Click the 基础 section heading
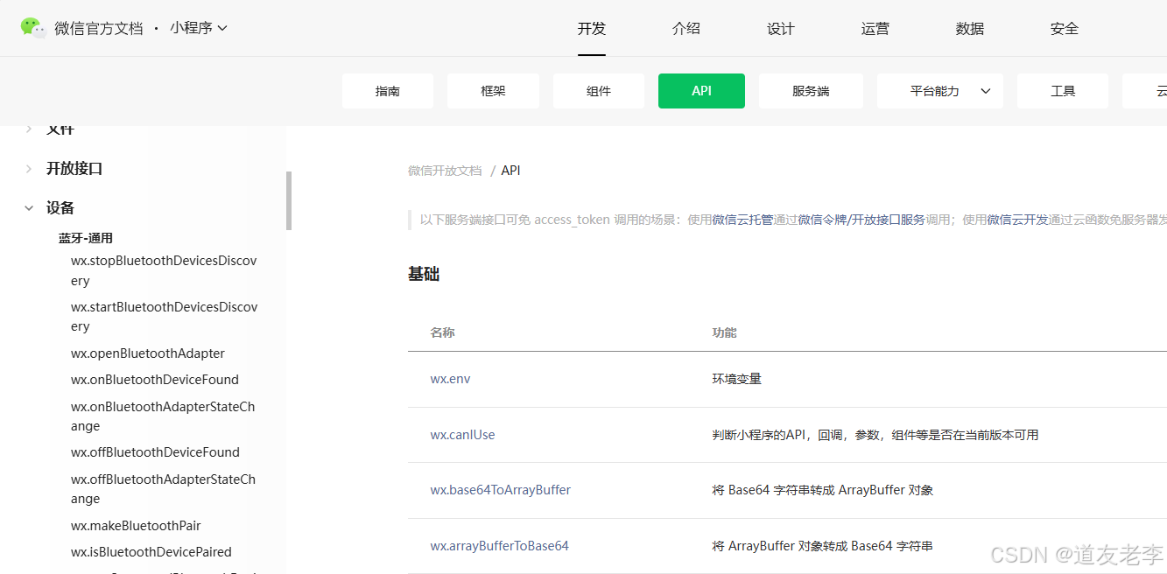The image size is (1167, 574). tap(424, 274)
